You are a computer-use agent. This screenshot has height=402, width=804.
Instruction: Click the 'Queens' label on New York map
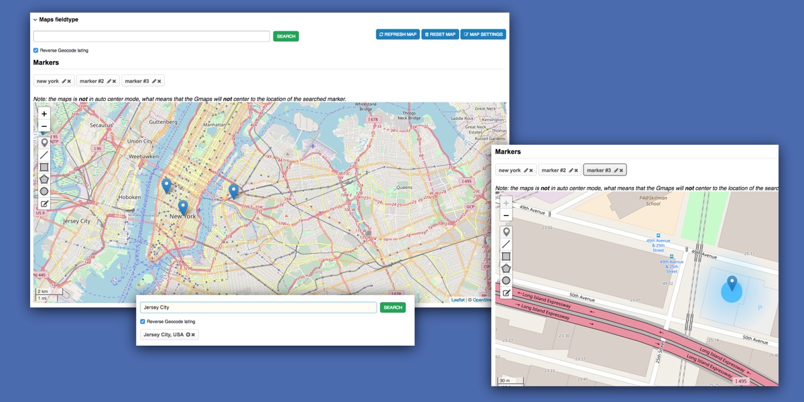403,188
